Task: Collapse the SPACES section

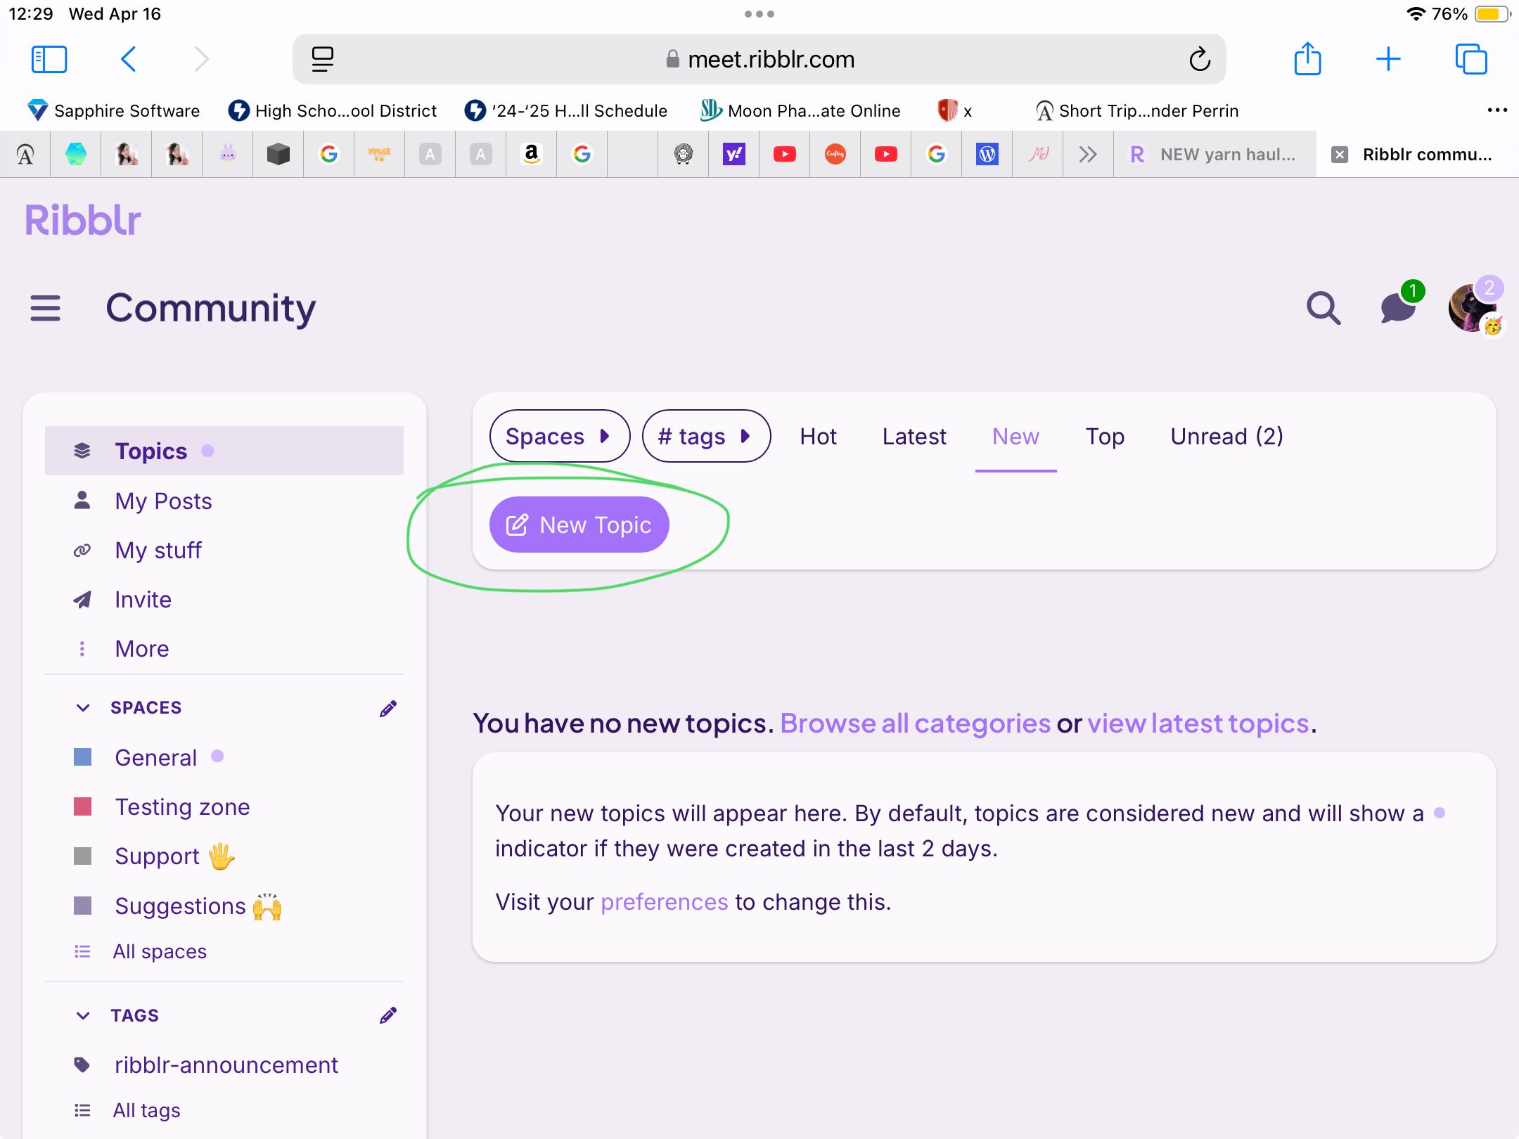Action: point(83,707)
